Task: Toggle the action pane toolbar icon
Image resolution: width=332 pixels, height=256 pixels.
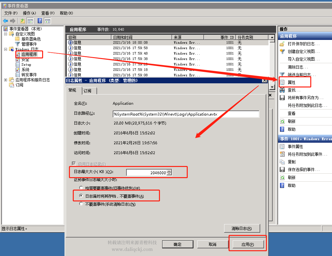Action: pyautogui.click(x=48, y=21)
